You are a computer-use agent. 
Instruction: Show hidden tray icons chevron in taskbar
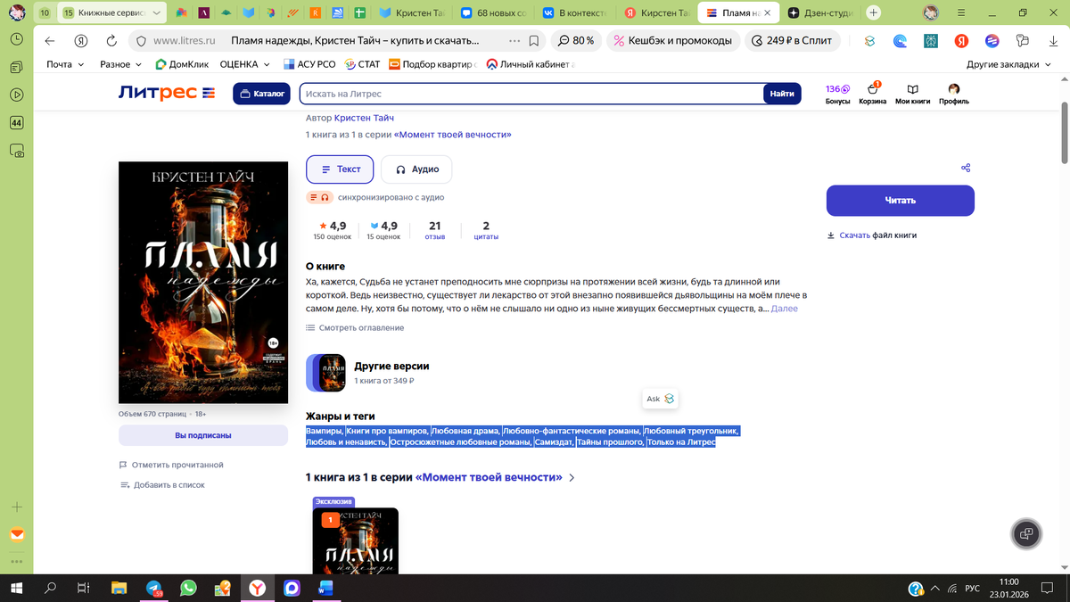pos(935,589)
